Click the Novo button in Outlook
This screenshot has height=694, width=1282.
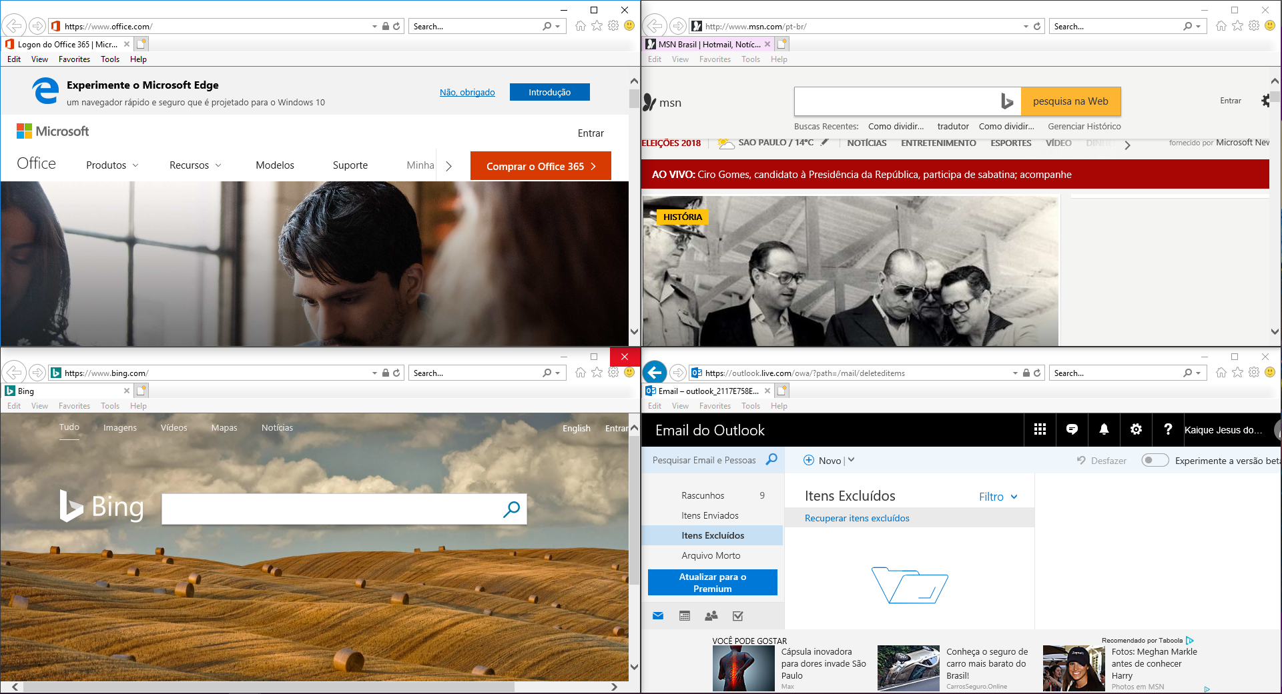point(823,460)
